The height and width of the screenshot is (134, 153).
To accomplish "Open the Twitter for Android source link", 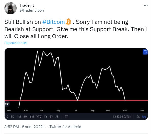I will 65,127.
